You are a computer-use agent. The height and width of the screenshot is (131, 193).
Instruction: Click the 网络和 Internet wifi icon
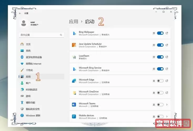point(22,64)
